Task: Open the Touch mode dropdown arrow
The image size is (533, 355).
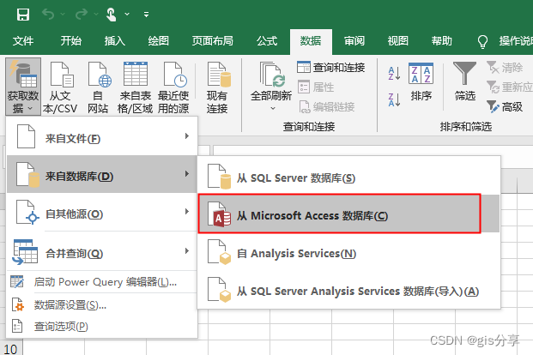Action: point(127,15)
